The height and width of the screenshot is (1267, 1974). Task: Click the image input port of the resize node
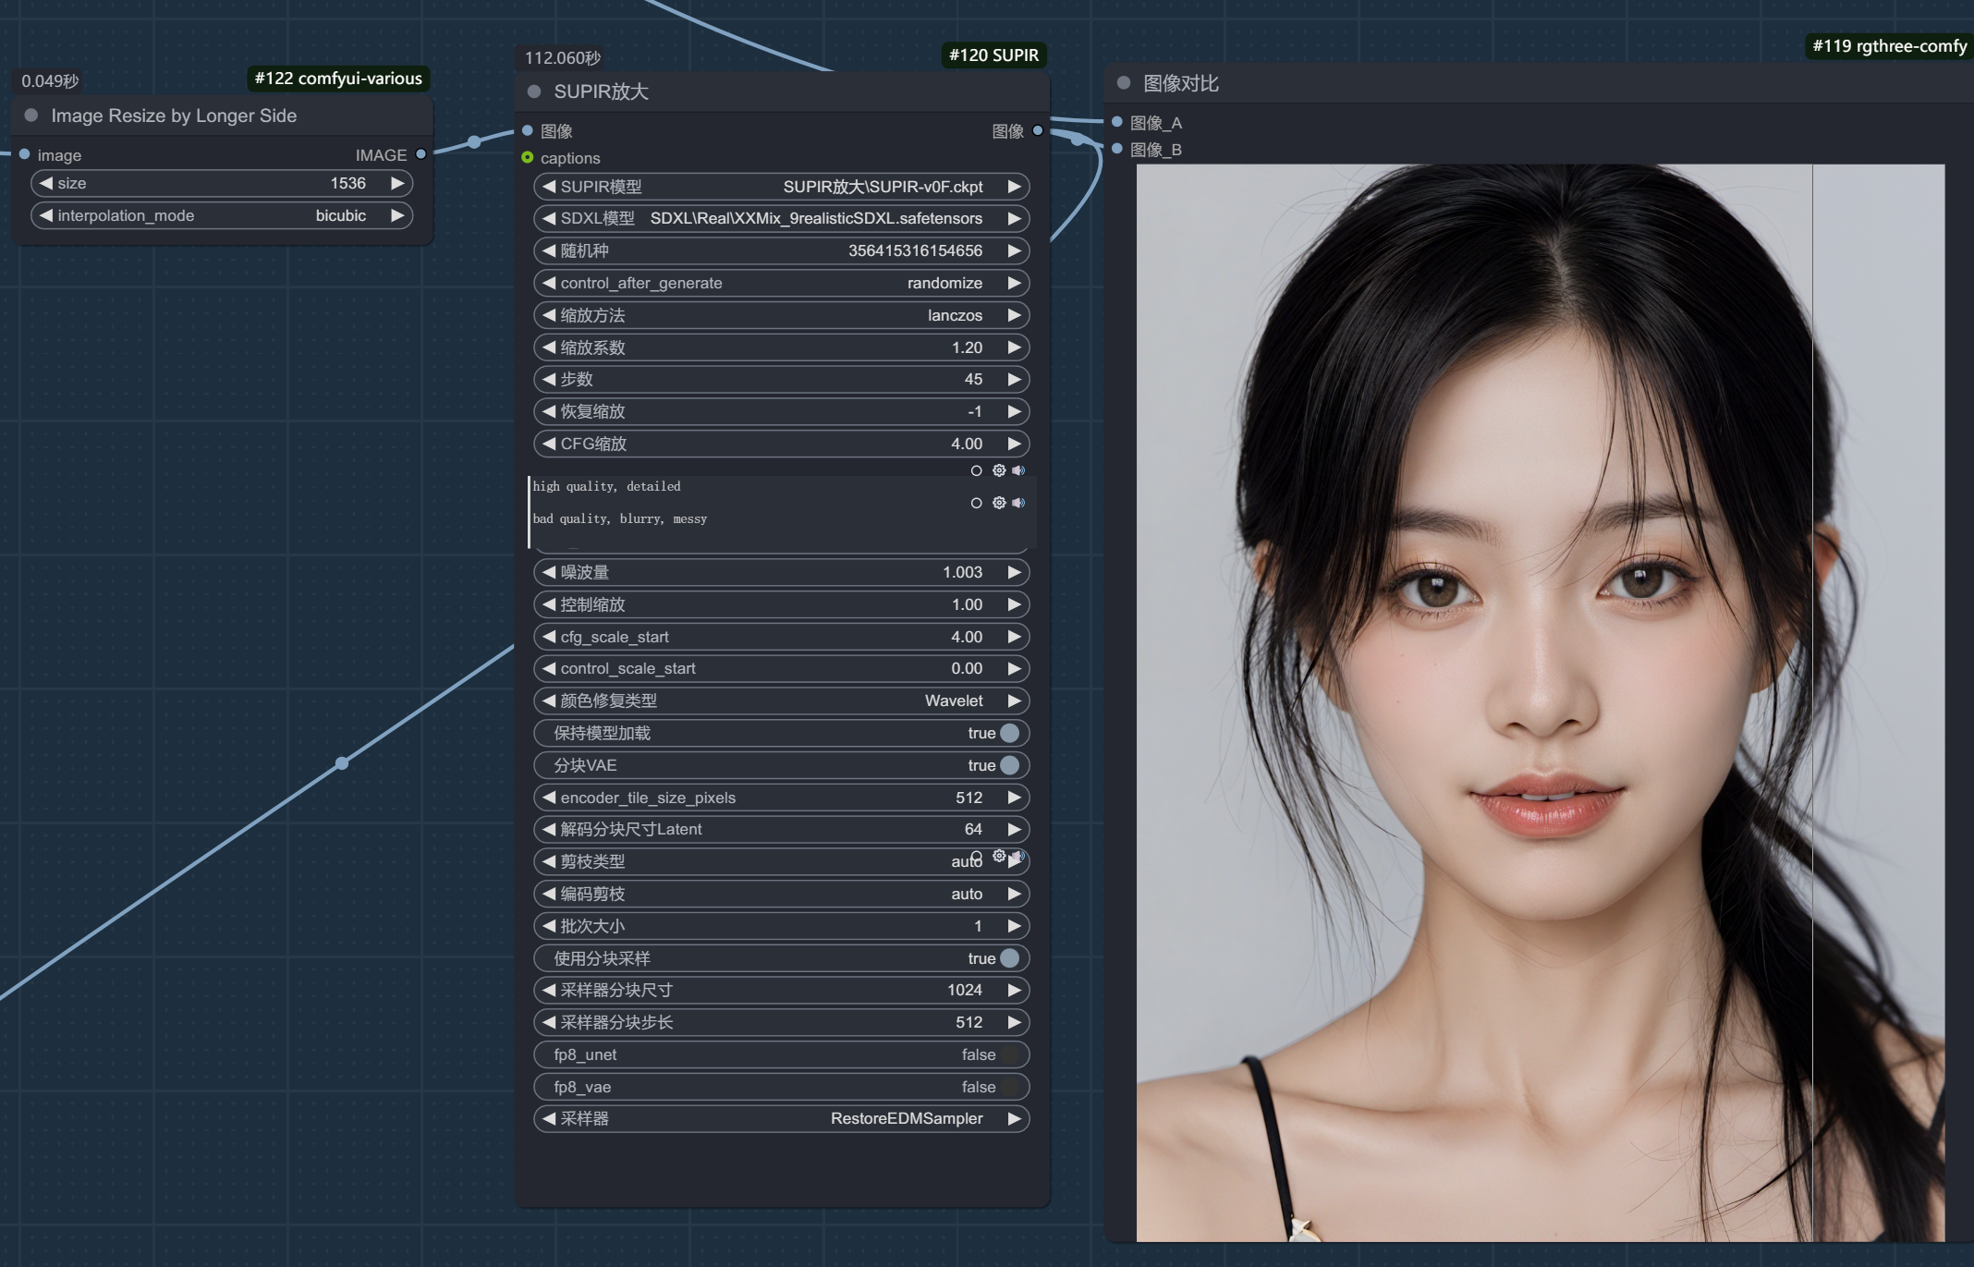pos(24,154)
